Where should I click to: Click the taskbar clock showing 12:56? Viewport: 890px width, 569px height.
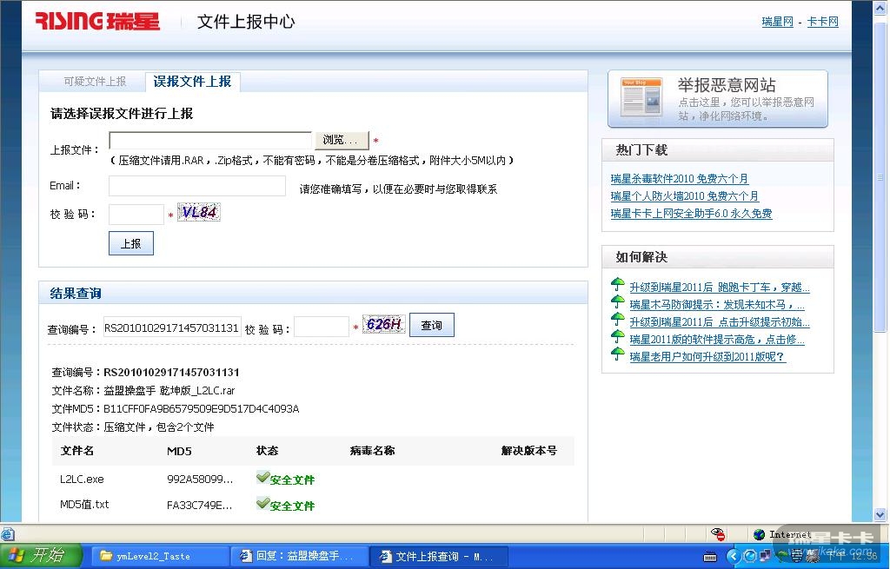[853, 556]
